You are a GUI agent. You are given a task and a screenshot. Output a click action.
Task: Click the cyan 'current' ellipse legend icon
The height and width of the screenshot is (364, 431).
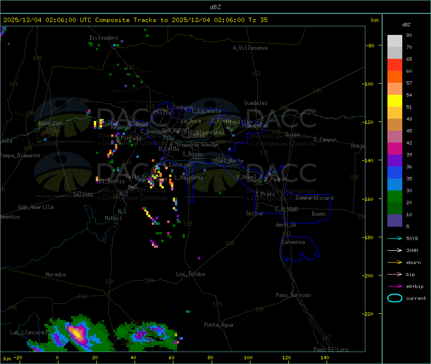pos(395,298)
